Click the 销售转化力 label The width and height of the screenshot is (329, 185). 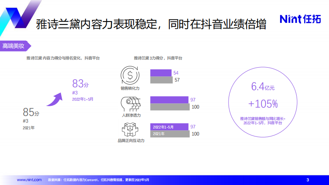coord(130,88)
